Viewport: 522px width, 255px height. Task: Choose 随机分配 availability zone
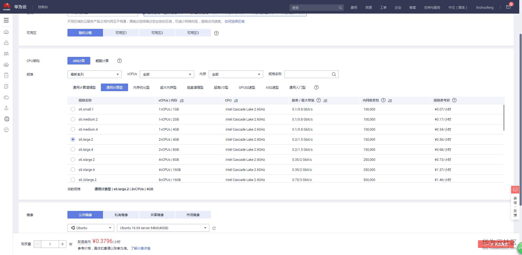85,33
